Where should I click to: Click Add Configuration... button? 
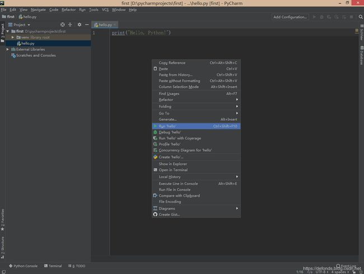(x=290, y=17)
